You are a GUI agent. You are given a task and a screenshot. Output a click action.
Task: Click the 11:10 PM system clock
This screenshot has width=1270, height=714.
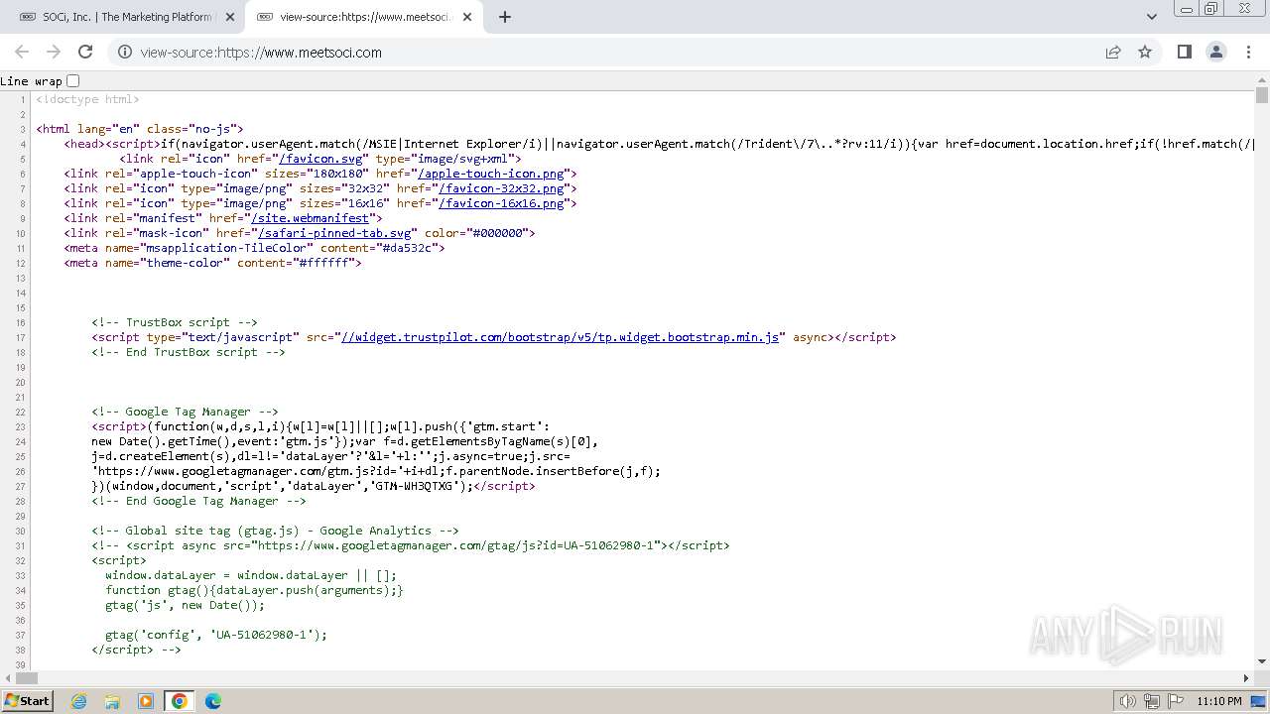click(1219, 701)
